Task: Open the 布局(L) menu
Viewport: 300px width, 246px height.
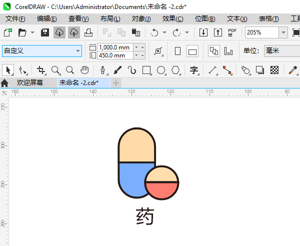Action: pos(110,18)
